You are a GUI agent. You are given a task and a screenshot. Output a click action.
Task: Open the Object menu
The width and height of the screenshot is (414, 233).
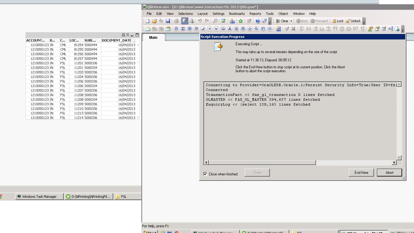point(283,14)
